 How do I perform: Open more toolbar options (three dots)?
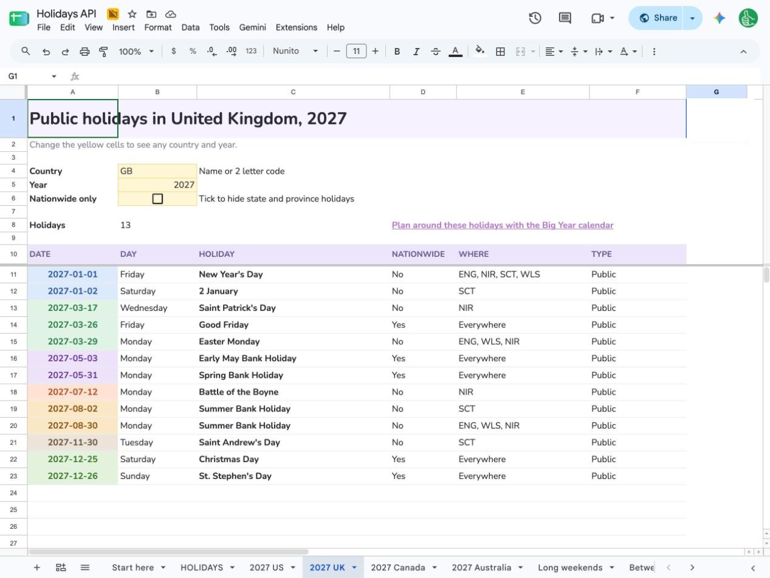(654, 52)
